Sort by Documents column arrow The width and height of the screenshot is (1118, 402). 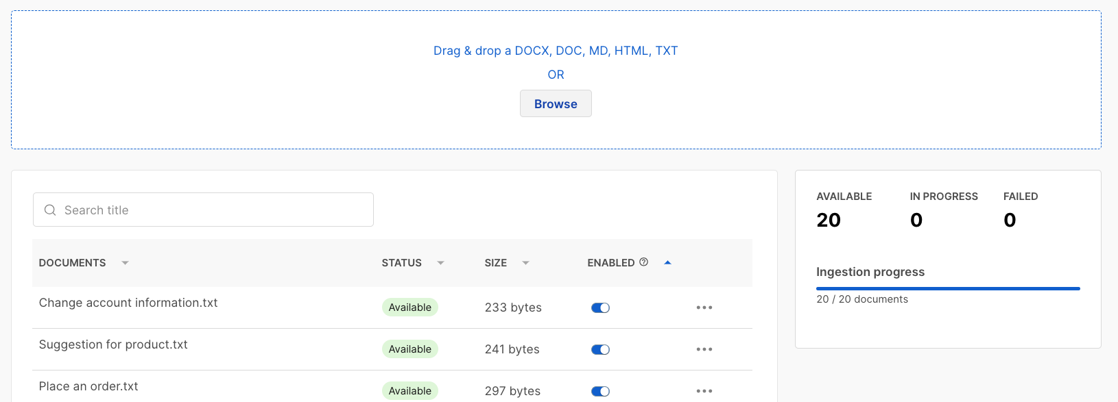point(125,263)
